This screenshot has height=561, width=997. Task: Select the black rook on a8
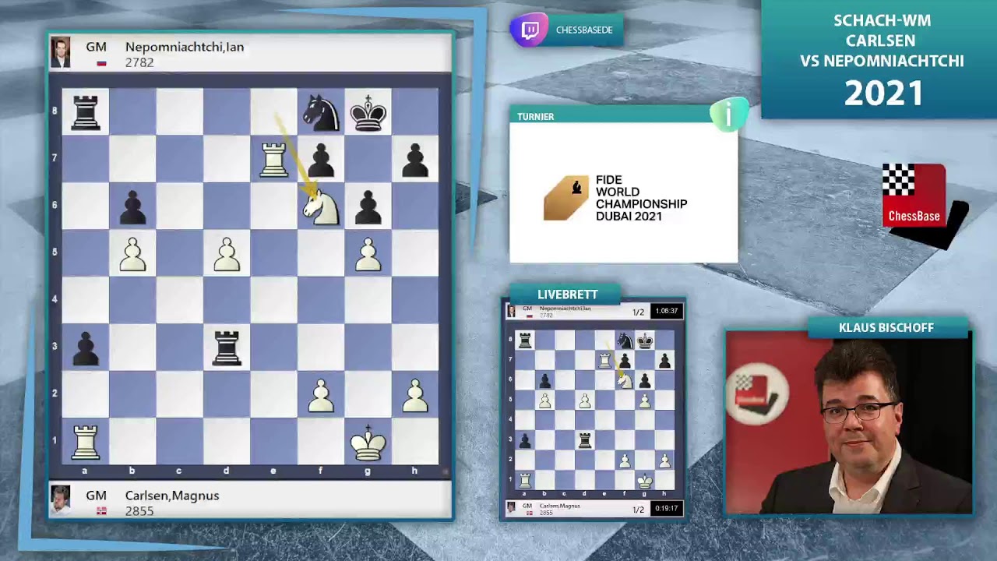pos(86,112)
